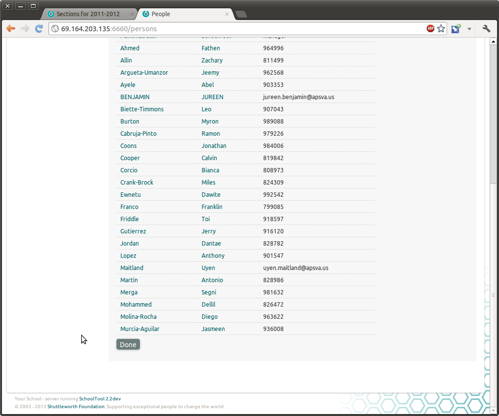Reload the current page

pyautogui.click(x=39, y=29)
